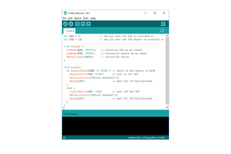Click the '// turn off the LED' comment

126,91
